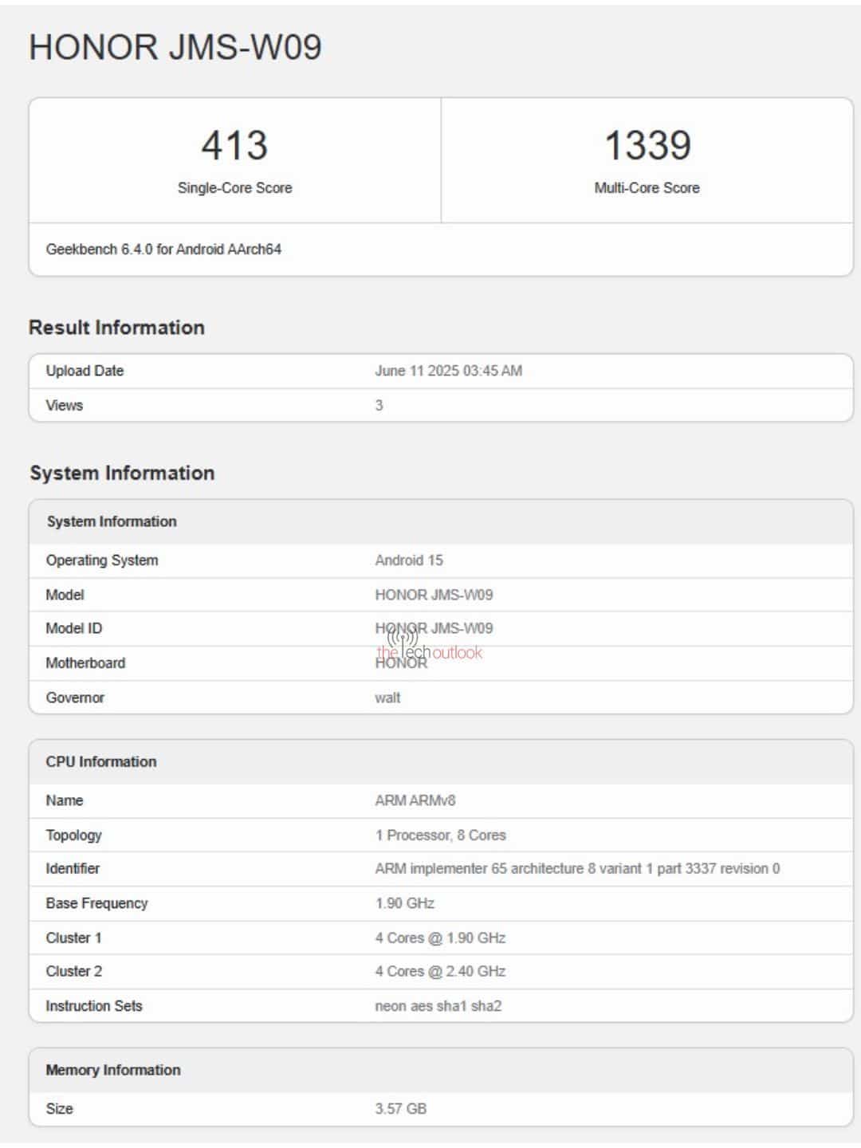Click the Android 15 operating system value

(x=408, y=560)
